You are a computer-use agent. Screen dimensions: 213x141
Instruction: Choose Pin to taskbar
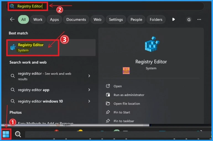tap(124, 121)
